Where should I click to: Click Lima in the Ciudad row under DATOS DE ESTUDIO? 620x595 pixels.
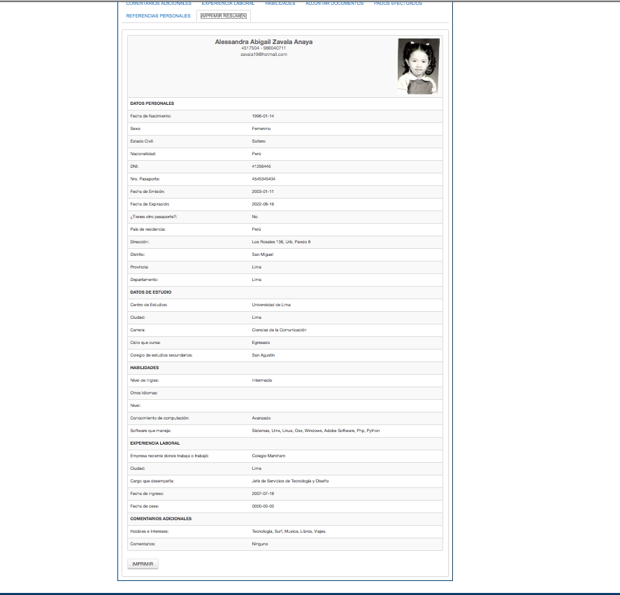pyautogui.click(x=257, y=317)
